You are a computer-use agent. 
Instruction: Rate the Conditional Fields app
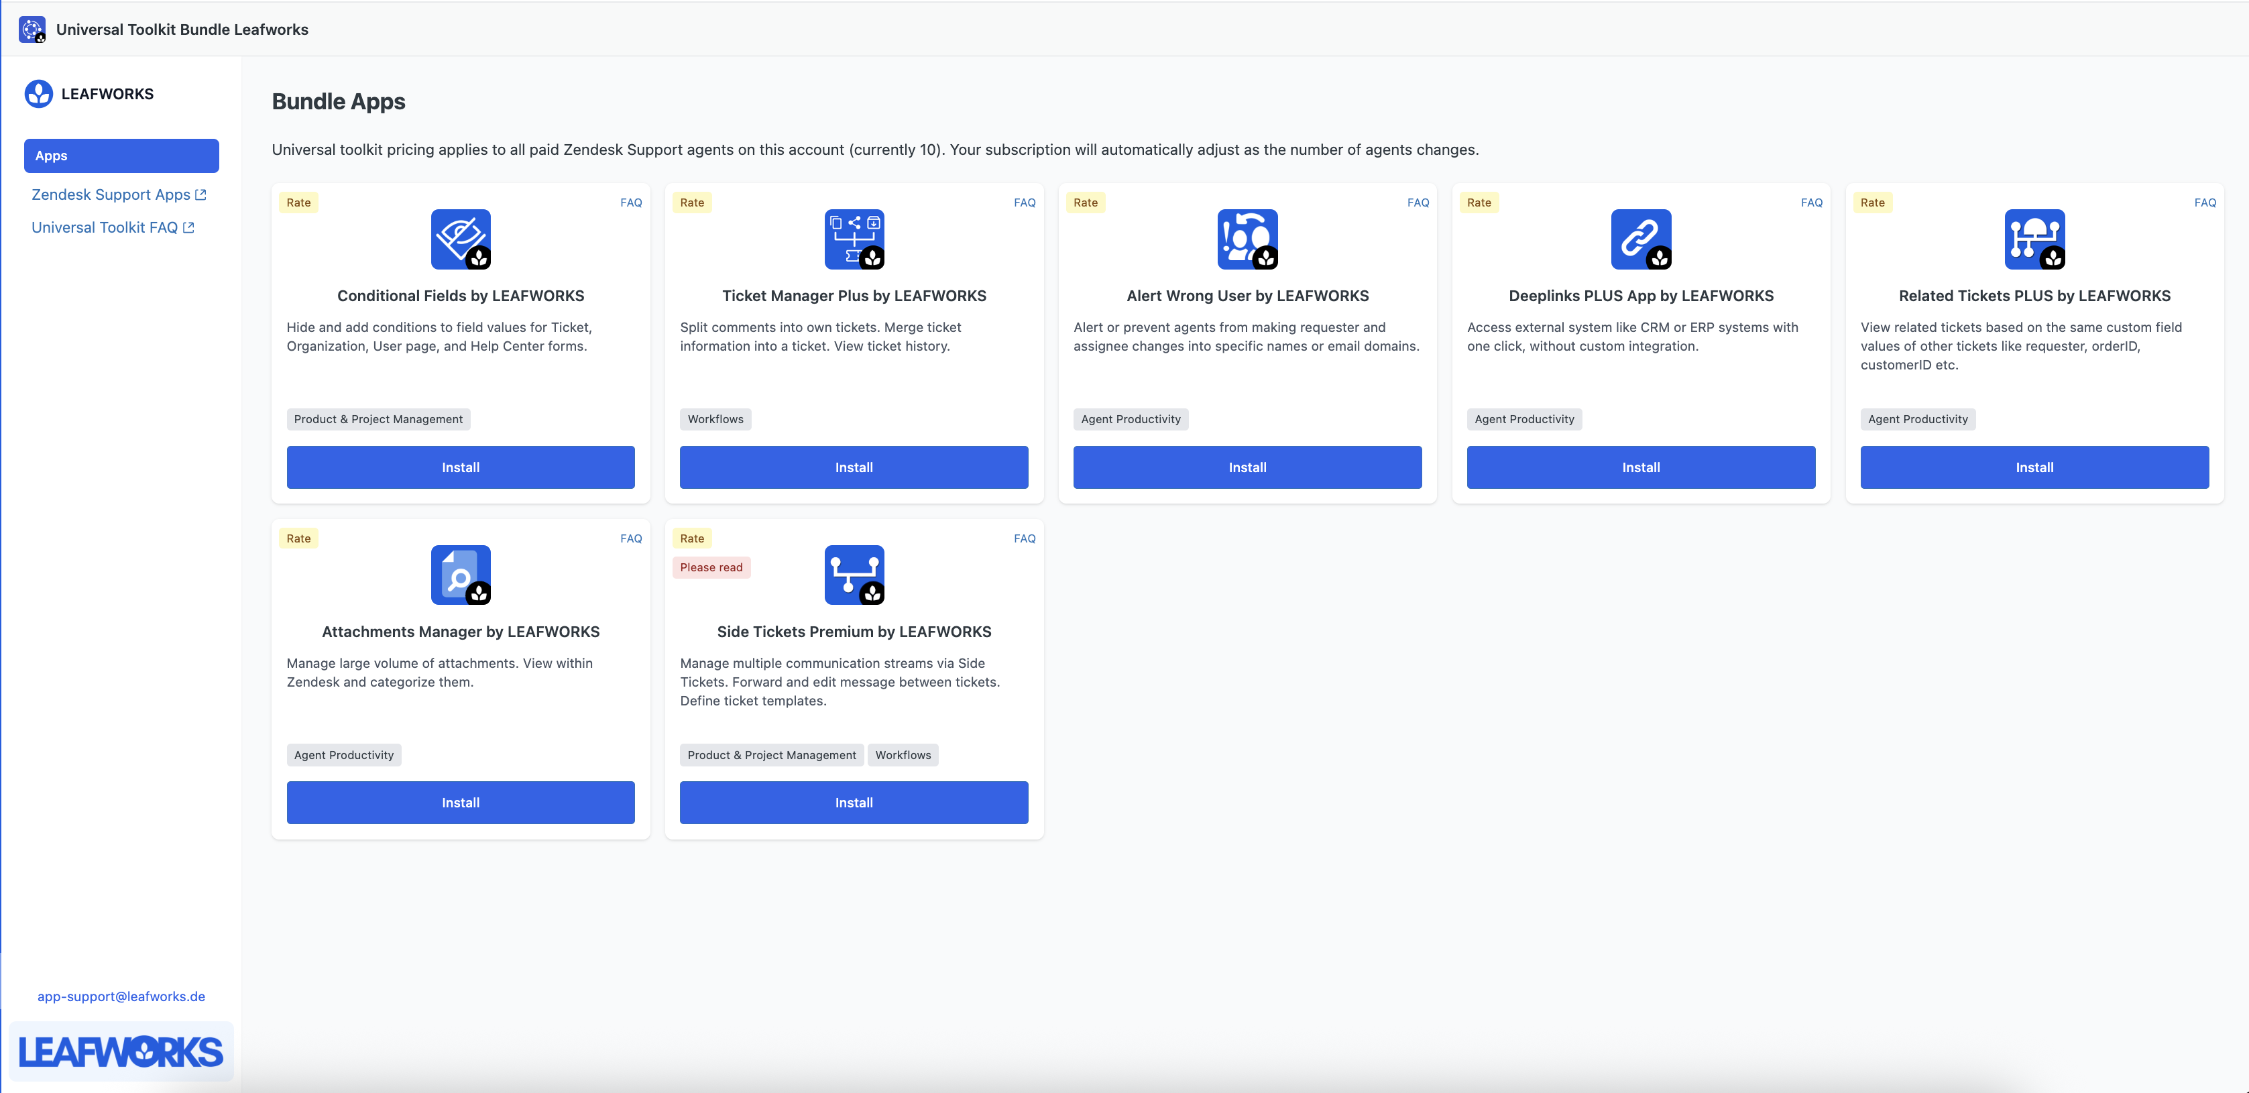298,203
